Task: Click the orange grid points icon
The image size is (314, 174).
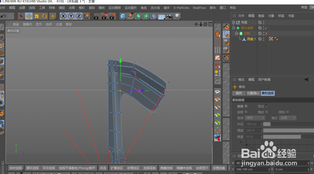Action: (x=218, y=42)
